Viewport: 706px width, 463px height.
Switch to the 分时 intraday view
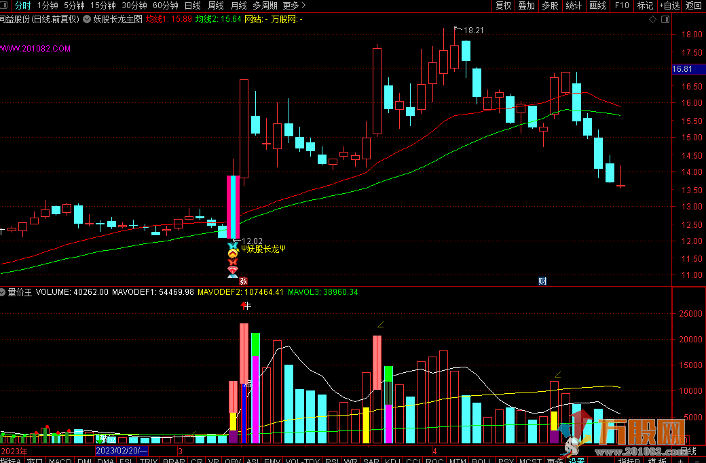pos(22,5)
